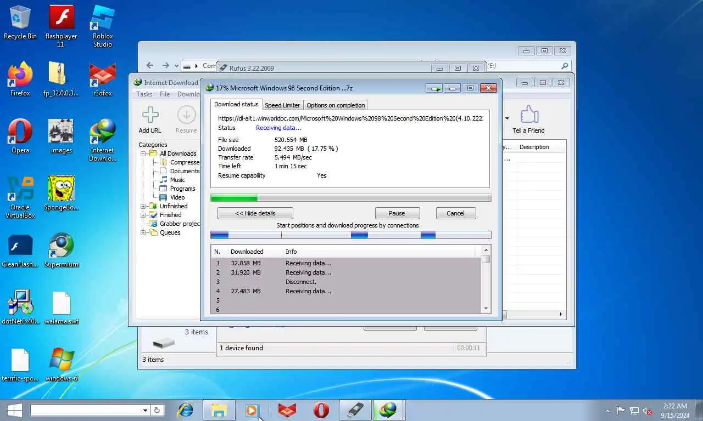Click the Opera taskbar icon

click(x=321, y=410)
